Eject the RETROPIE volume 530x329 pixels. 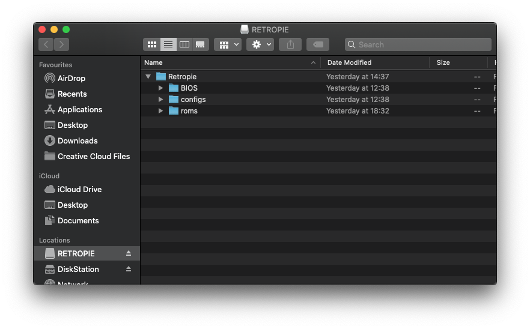tap(129, 253)
